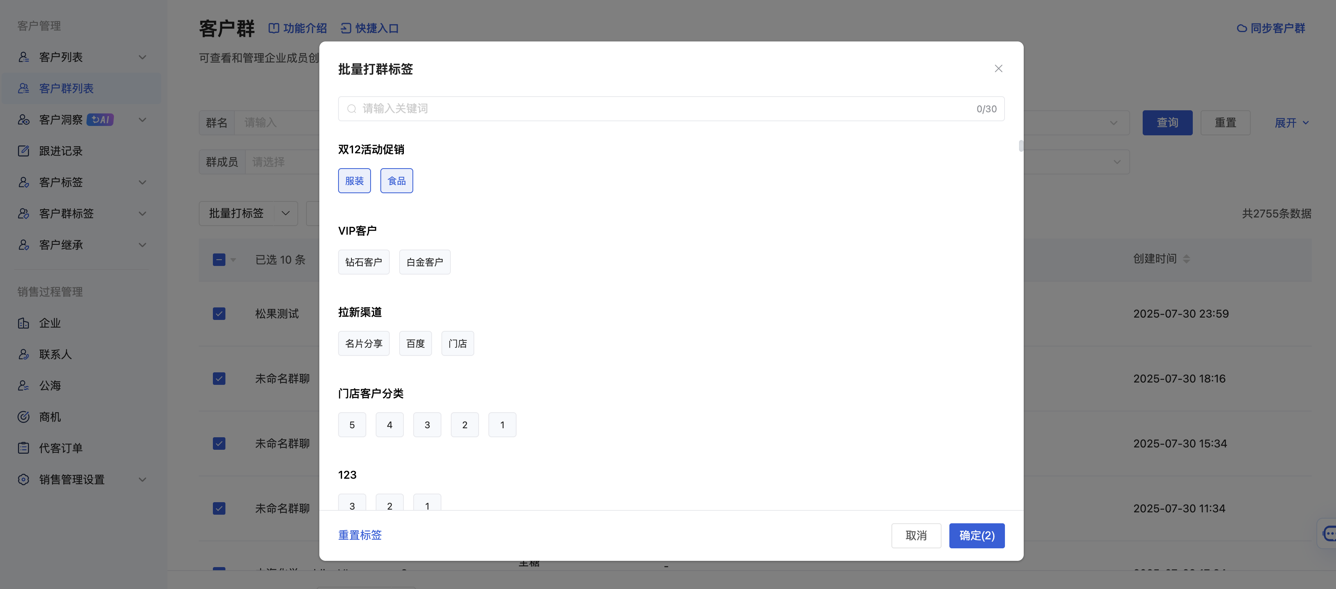Image resolution: width=1336 pixels, height=589 pixels.
Task: Click the 客户洞察 sidebar icon
Action: click(x=23, y=120)
